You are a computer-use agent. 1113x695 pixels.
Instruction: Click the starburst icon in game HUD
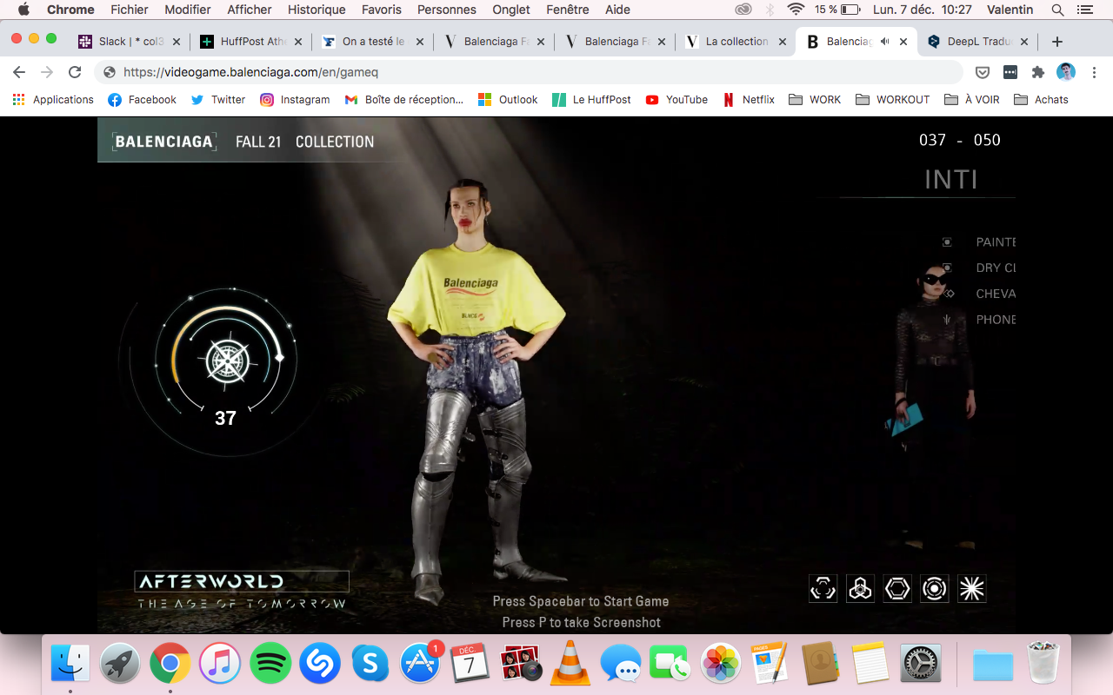pyautogui.click(x=972, y=588)
